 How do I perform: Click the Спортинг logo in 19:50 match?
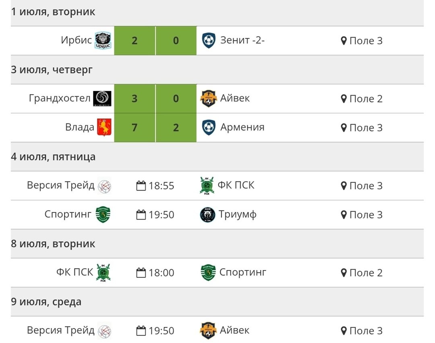click(x=103, y=214)
